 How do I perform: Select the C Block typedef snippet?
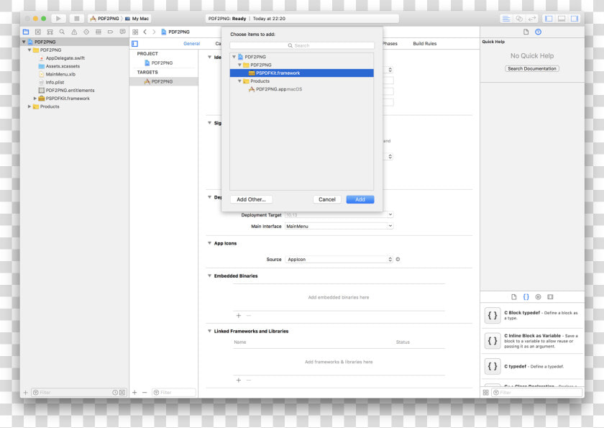(x=532, y=315)
